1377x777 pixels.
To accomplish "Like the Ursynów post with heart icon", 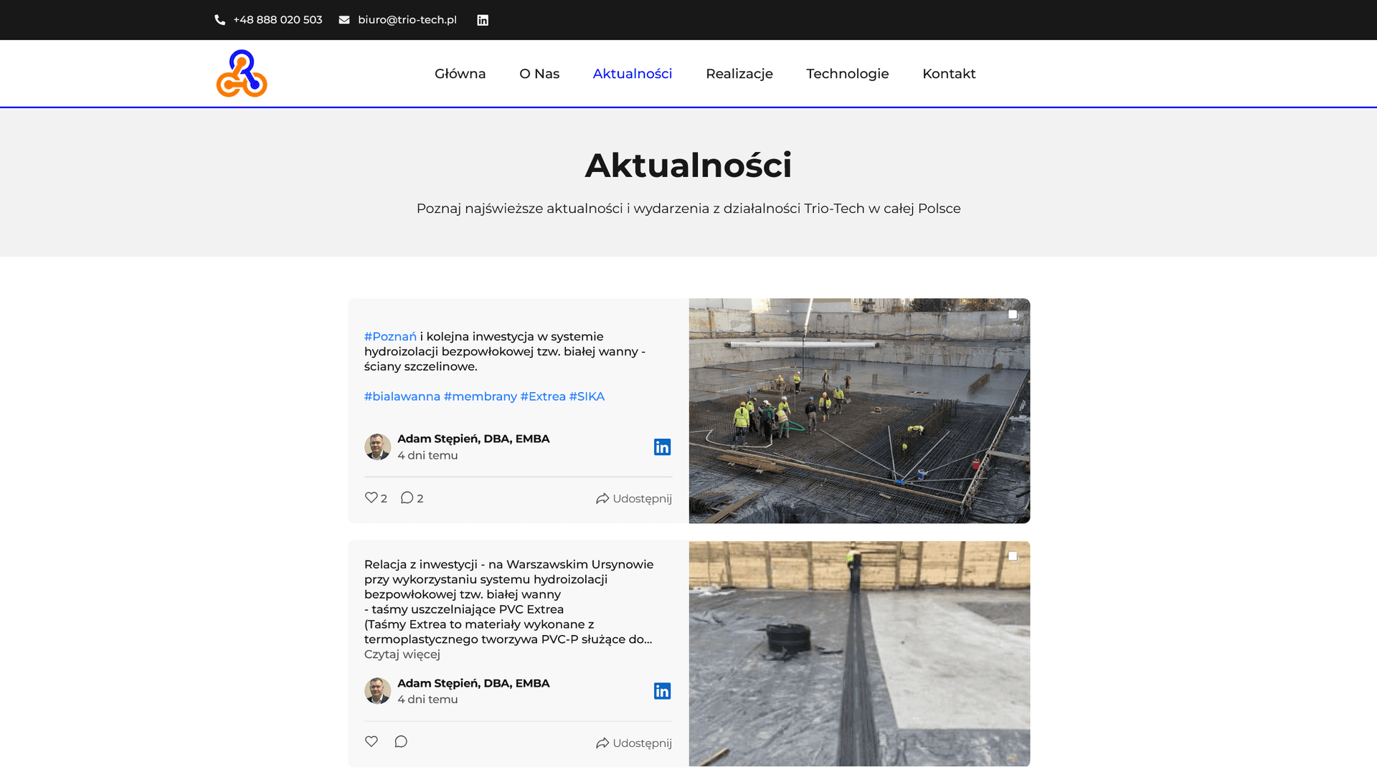I will click(x=372, y=741).
